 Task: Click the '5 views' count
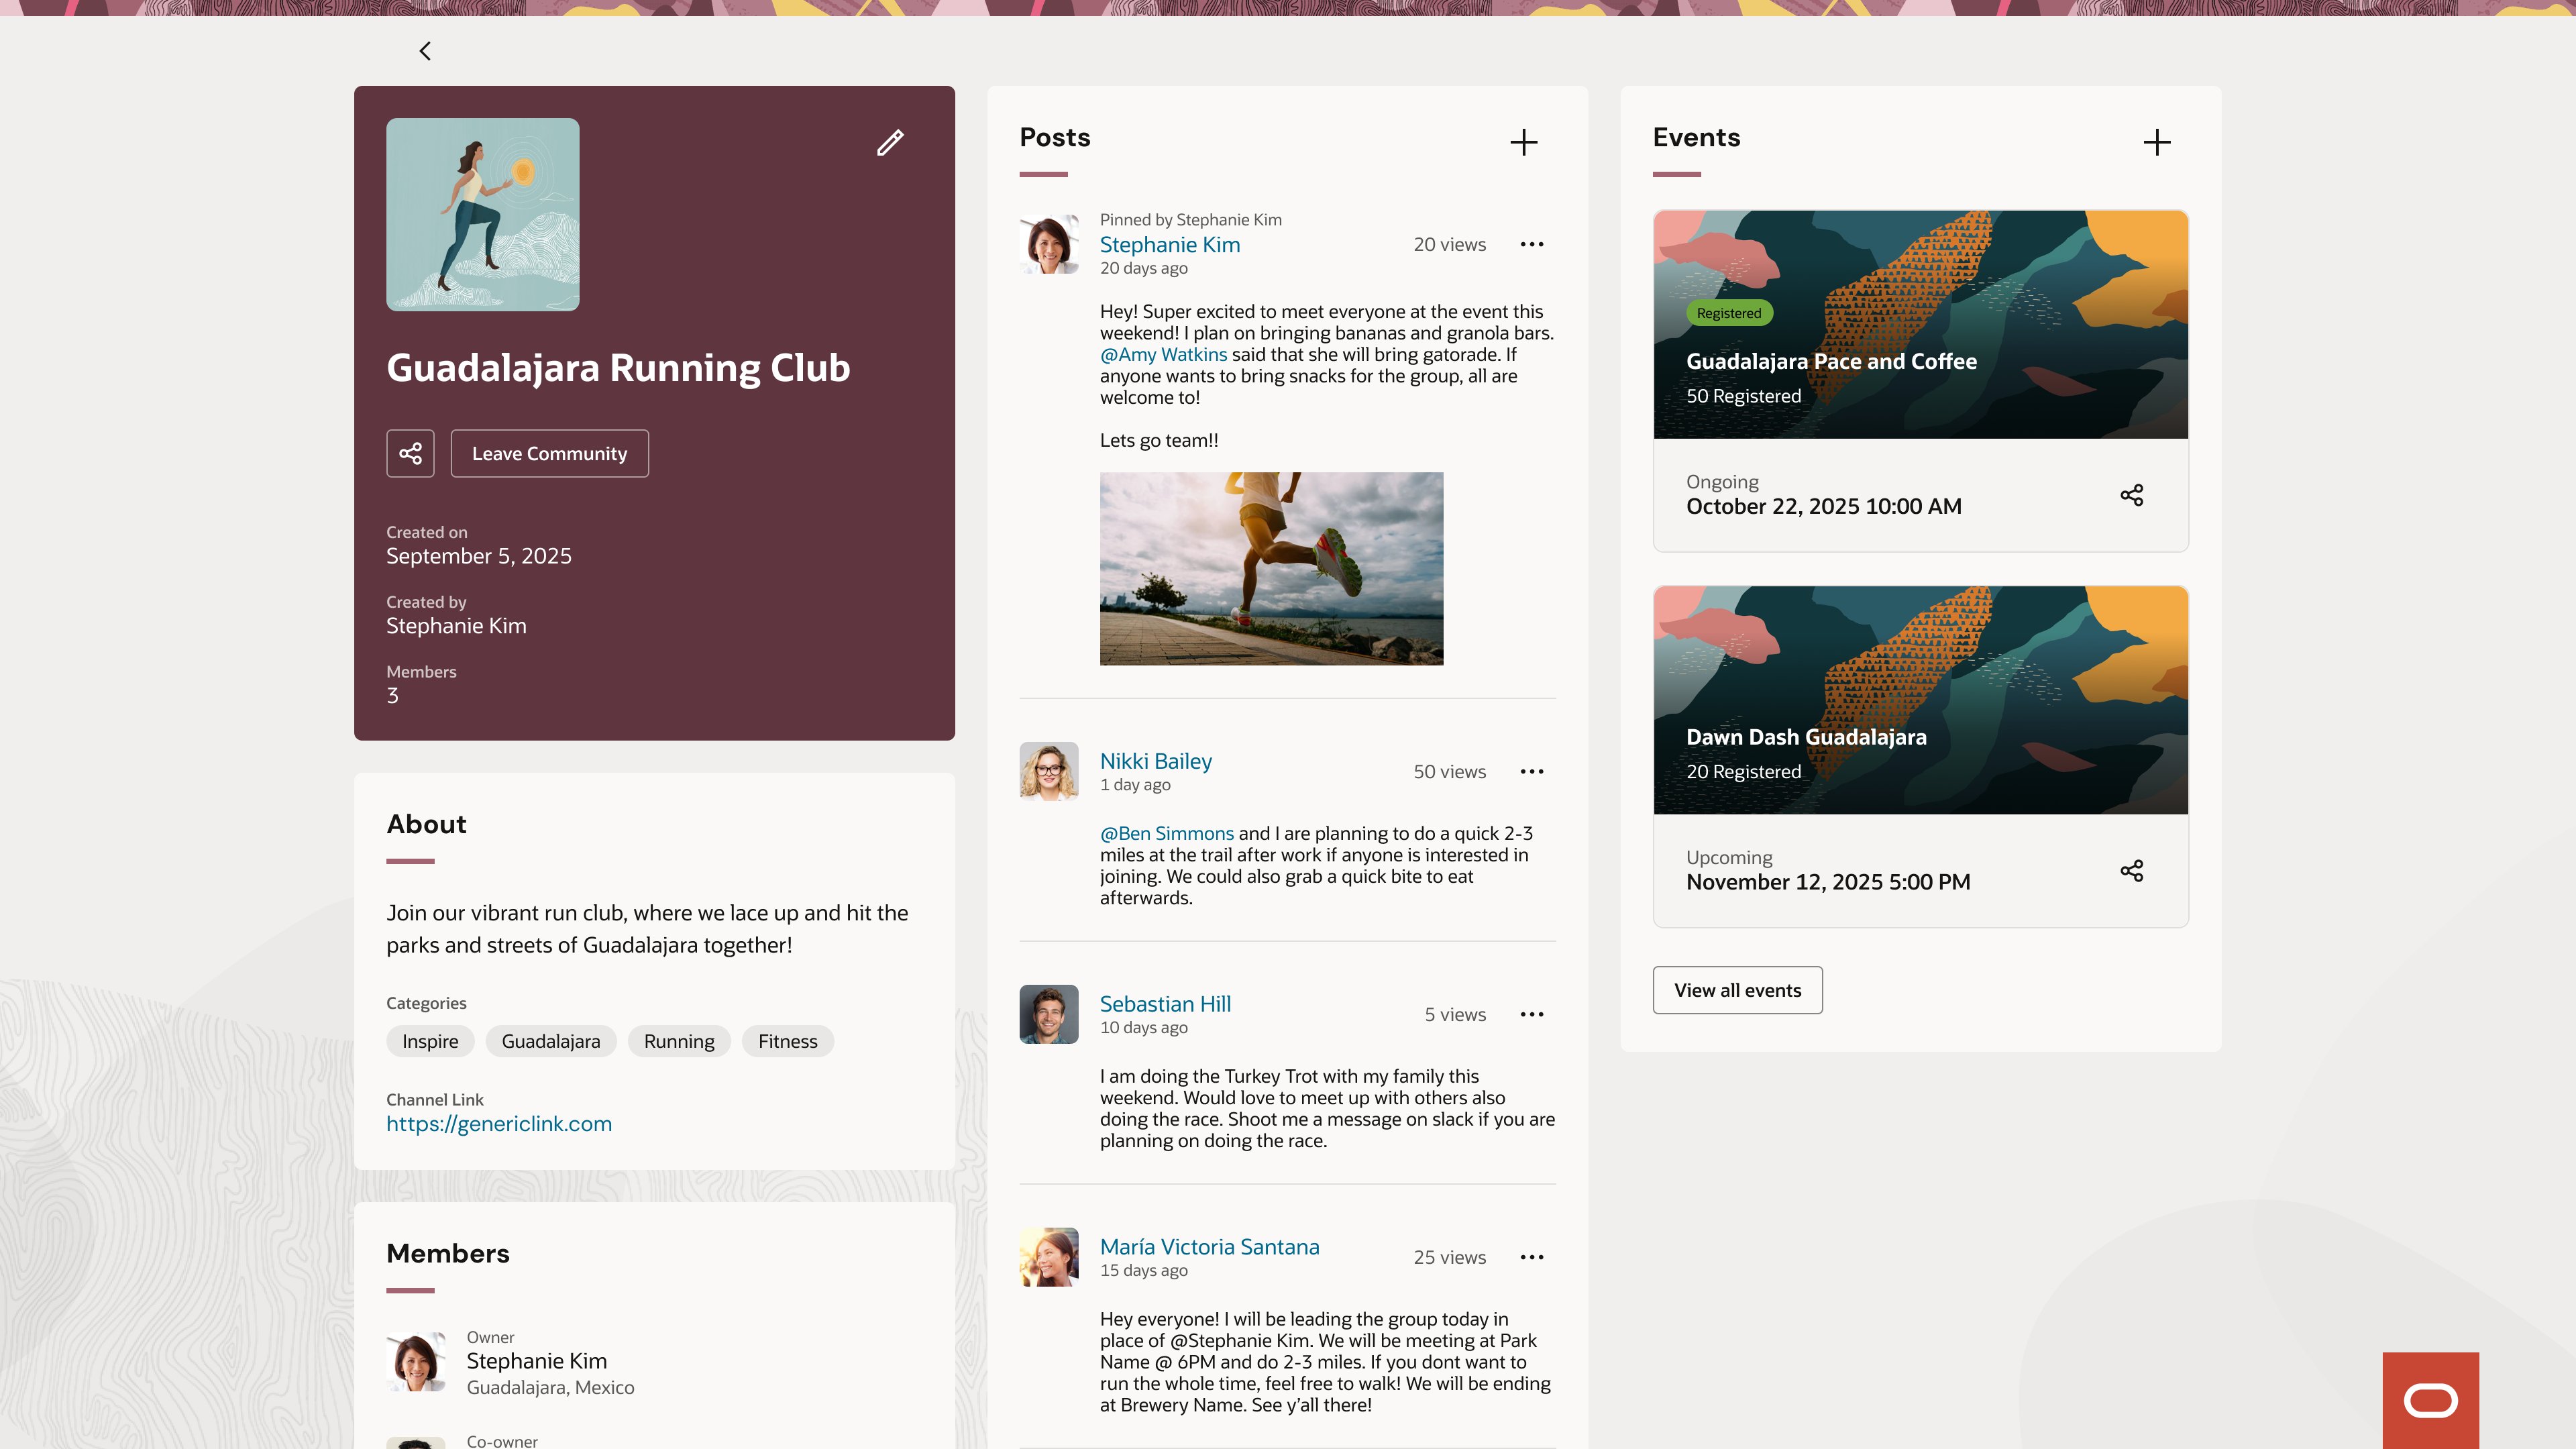coord(1456,1014)
